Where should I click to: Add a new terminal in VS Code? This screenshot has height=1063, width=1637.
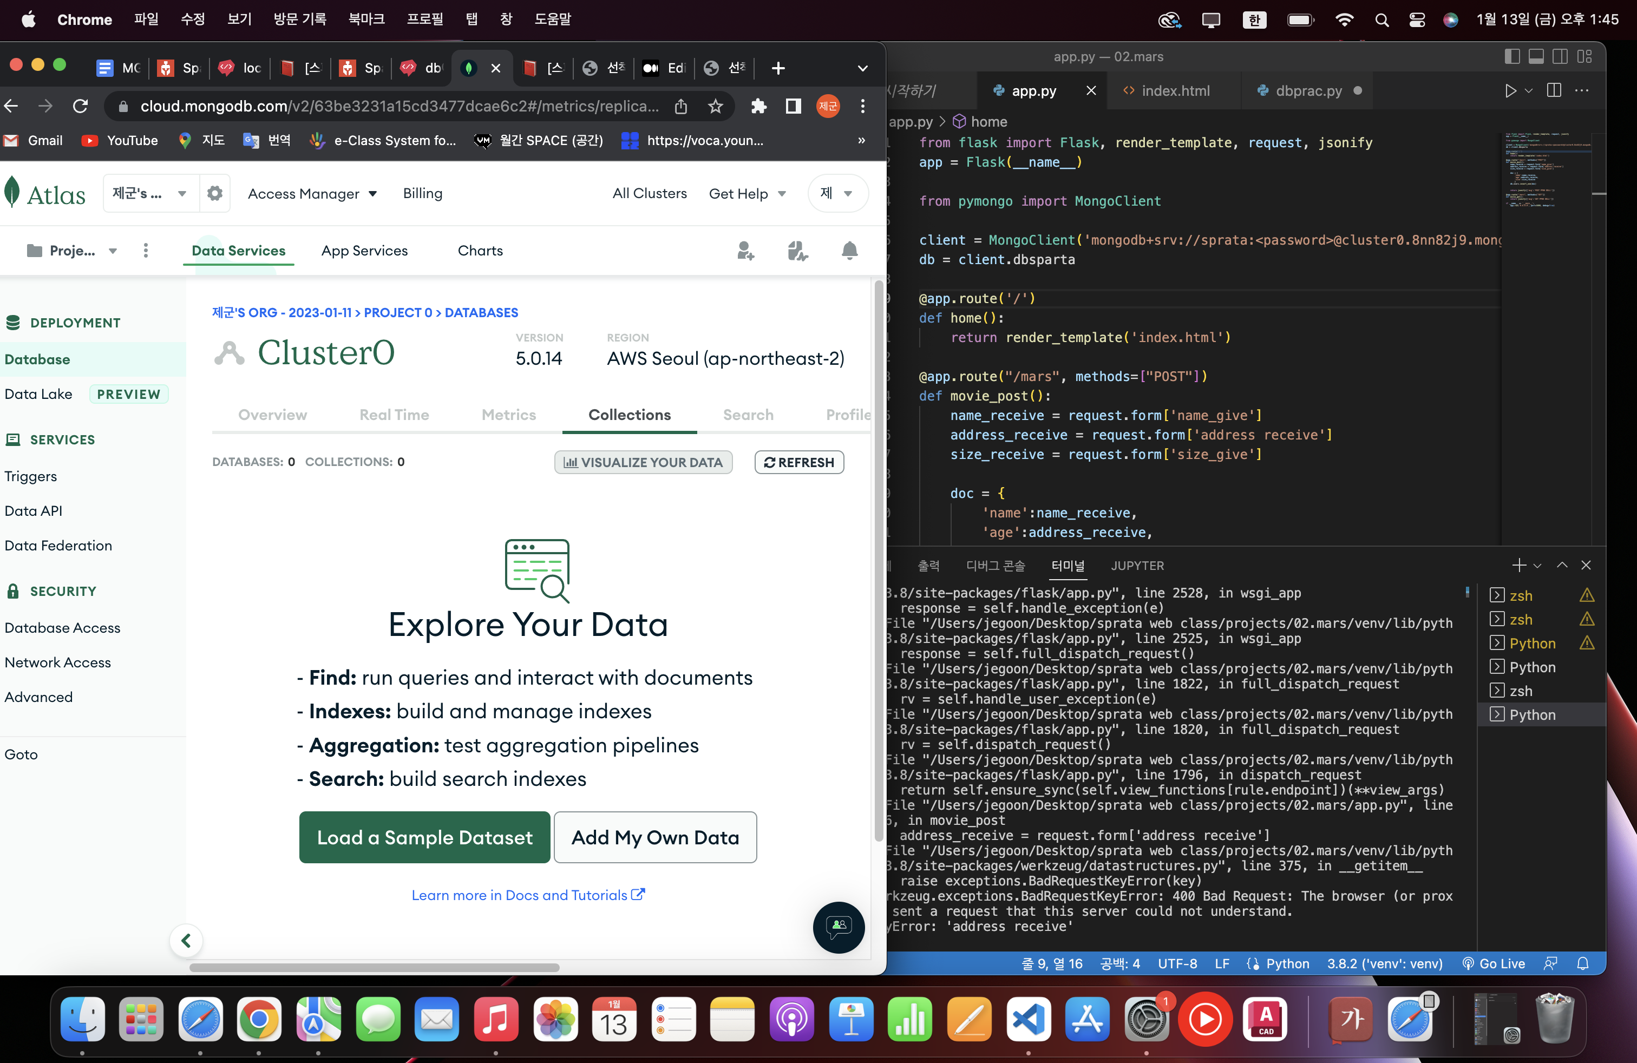pyautogui.click(x=1518, y=565)
